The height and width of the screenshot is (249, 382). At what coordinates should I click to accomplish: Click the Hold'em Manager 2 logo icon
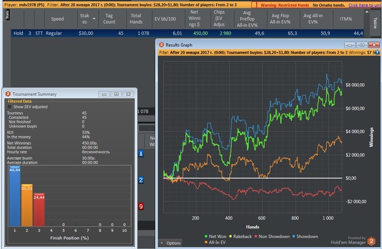click(x=371, y=241)
